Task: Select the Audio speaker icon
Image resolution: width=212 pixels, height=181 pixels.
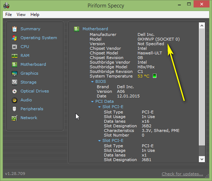Action: coord(15,100)
